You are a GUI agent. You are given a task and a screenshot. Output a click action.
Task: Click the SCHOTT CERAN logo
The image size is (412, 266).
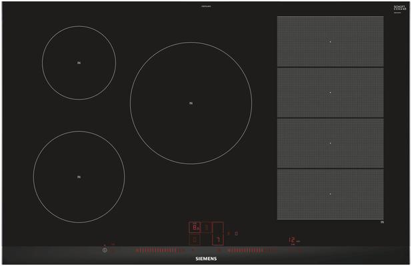[x=400, y=8]
